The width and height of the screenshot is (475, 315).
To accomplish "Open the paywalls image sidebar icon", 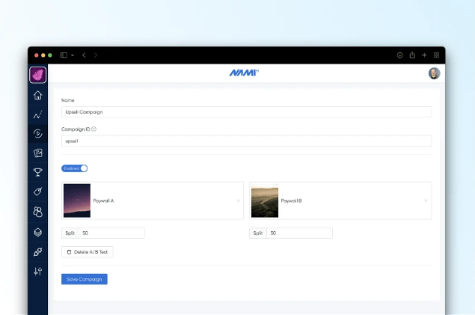I will pyautogui.click(x=37, y=153).
